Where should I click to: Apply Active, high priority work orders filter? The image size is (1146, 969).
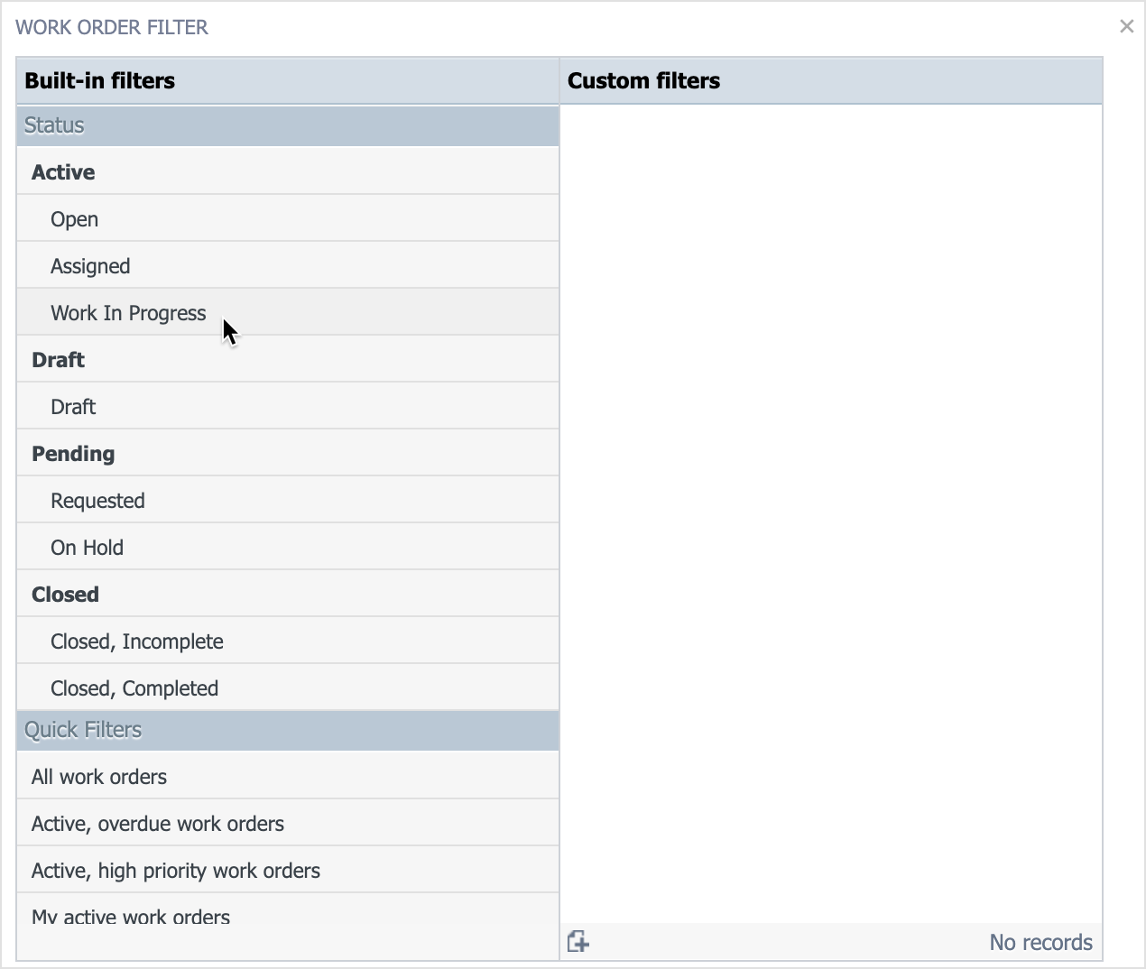[x=288, y=870]
